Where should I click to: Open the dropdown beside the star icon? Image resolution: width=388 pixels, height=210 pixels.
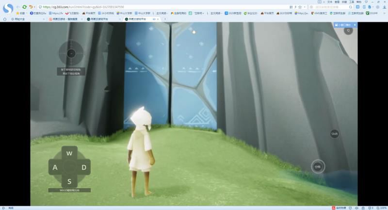point(305,7)
